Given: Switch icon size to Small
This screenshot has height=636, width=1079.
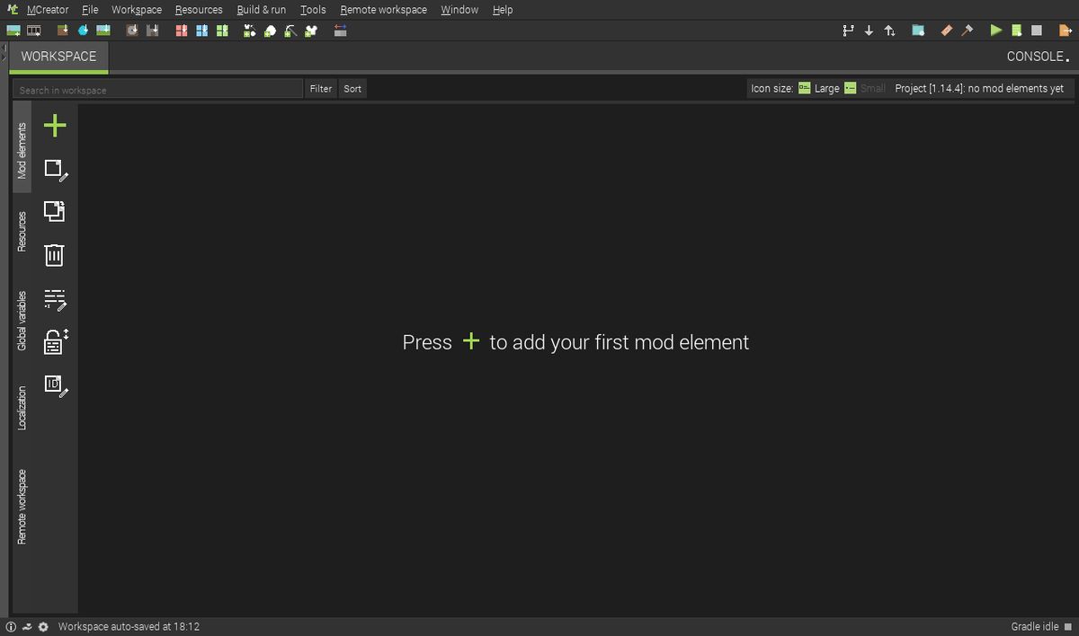Looking at the screenshot, I should tap(849, 88).
